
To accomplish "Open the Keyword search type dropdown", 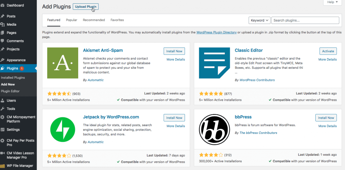I will pos(259,20).
